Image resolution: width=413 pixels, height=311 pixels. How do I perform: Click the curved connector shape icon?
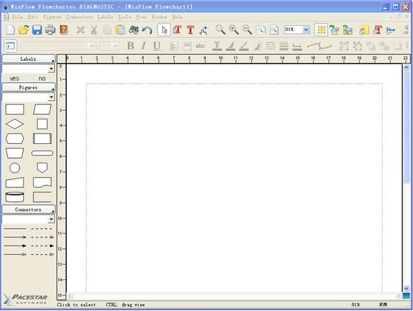pos(319,46)
